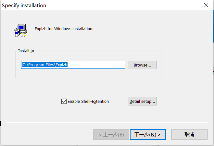The width and height of the screenshot is (214, 146).
Task: Proceed with 下一步(N) > button
Action: click(x=148, y=135)
